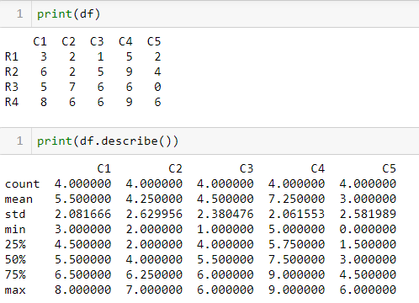This screenshot has height=303, width=419.
Task: Click the max row label
Action: click(15, 290)
